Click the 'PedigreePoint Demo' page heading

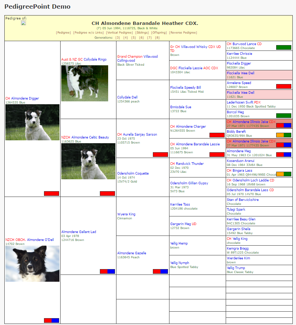(x=37, y=6)
